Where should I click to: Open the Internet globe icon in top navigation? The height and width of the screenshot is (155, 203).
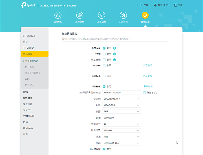click(x=80, y=15)
